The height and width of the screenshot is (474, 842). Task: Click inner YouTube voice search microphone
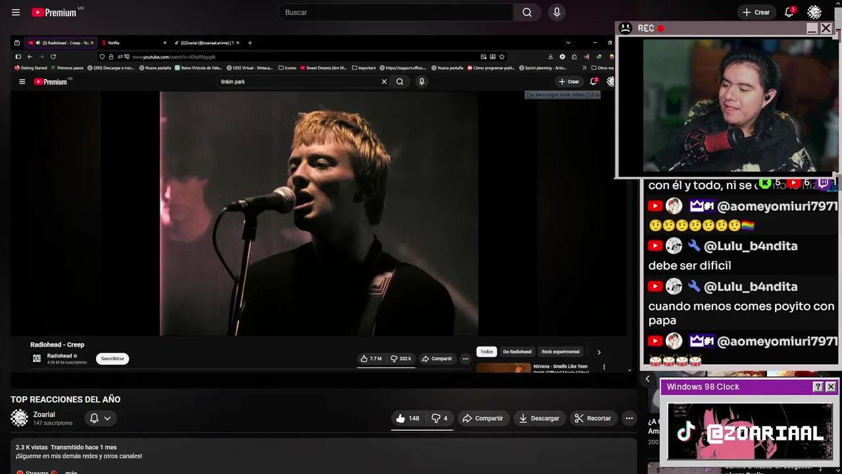422,82
